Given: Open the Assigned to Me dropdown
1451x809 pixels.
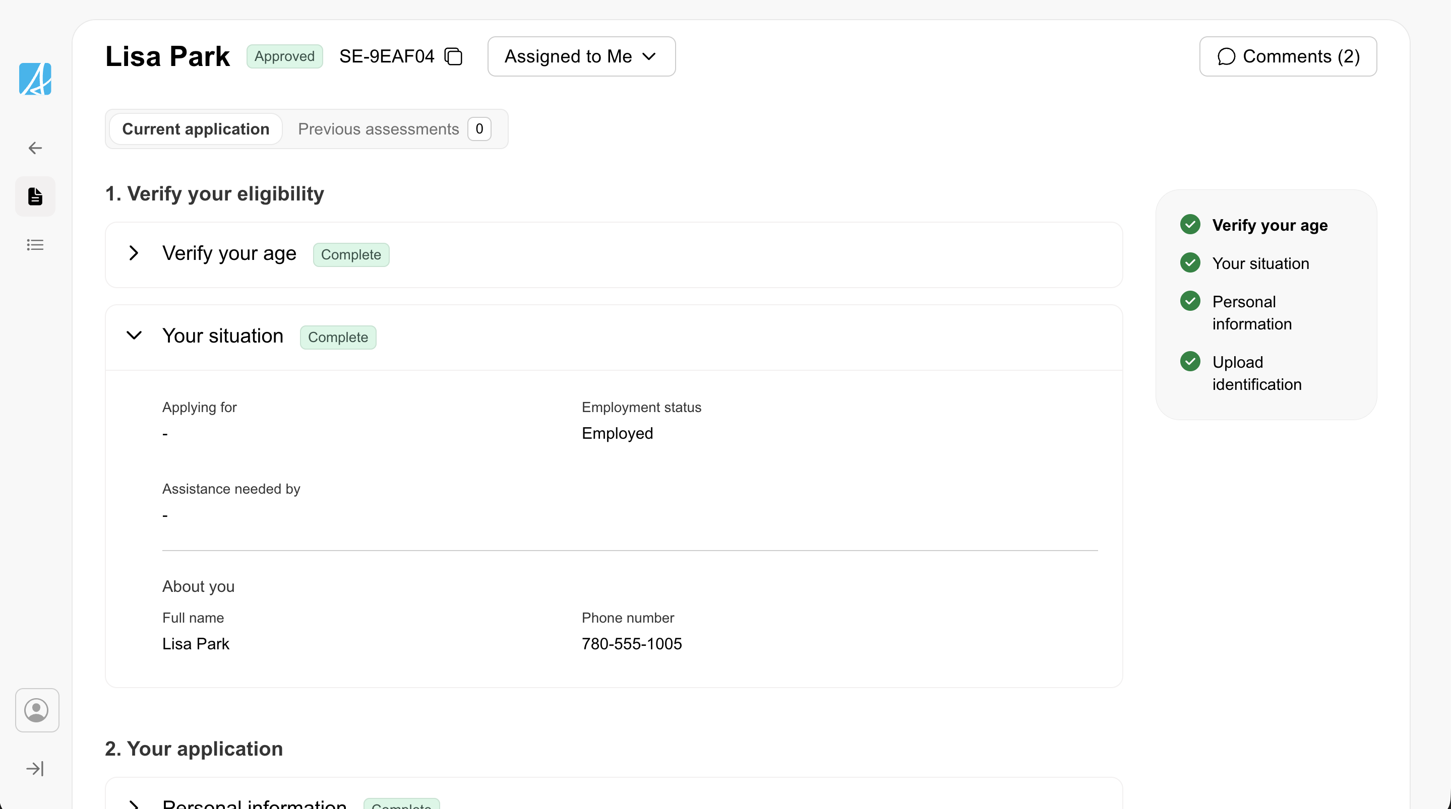Looking at the screenshot, I should click(x=581, y=56).
